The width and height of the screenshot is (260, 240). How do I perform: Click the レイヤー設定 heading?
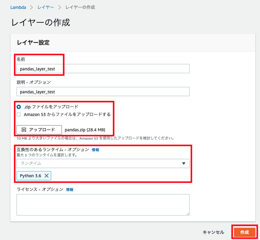(x=33, y=43)
